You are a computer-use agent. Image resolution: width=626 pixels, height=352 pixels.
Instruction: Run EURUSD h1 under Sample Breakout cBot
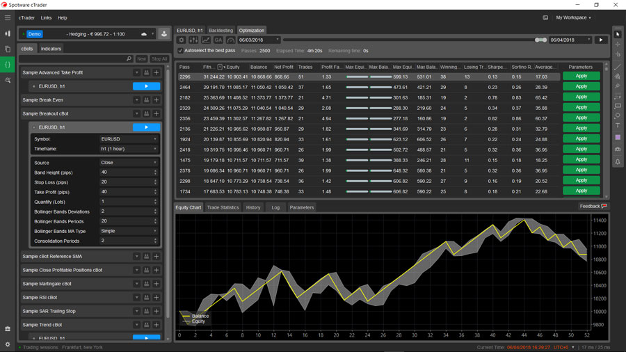click(147, 127)
